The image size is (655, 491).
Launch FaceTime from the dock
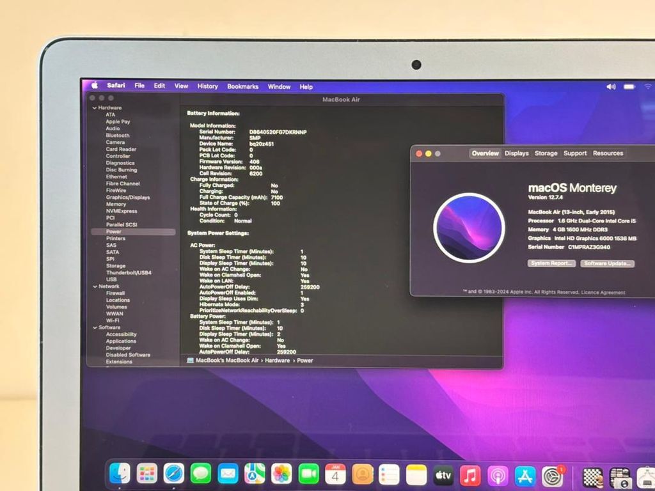click(x=308, y=474)
